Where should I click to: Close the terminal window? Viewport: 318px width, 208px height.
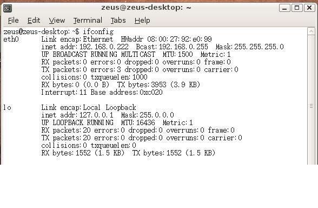click(309, 8)
